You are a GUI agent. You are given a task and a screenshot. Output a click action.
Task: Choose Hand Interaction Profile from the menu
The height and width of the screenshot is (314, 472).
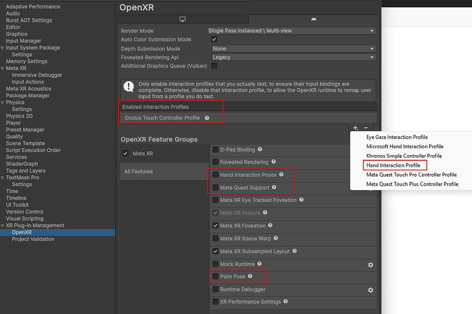coord(393,165)
